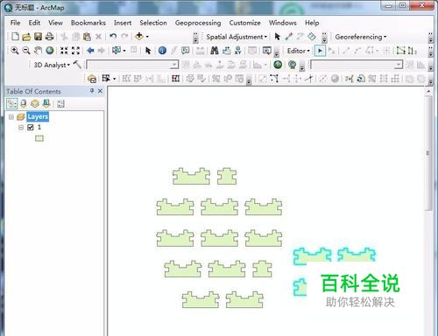
Task: Click List By Drawing Order icon
Action: point(12,103)
